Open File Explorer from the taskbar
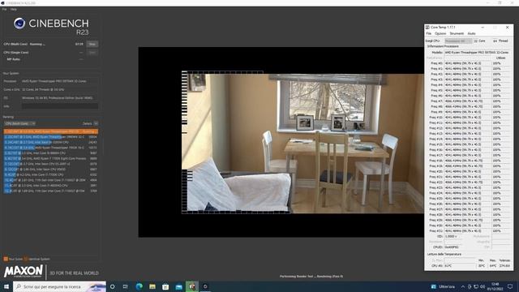 click(x=152, y=286)
